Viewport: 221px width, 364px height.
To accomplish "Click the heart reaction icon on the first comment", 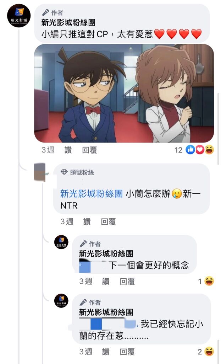I will pos(199,150).
